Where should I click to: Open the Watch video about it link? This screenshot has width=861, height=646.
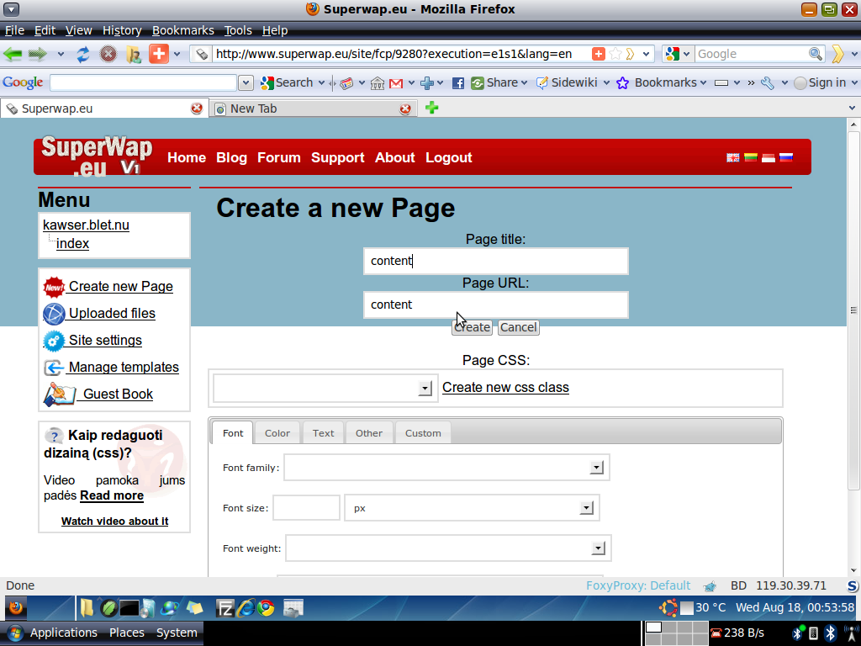point(114,521)
